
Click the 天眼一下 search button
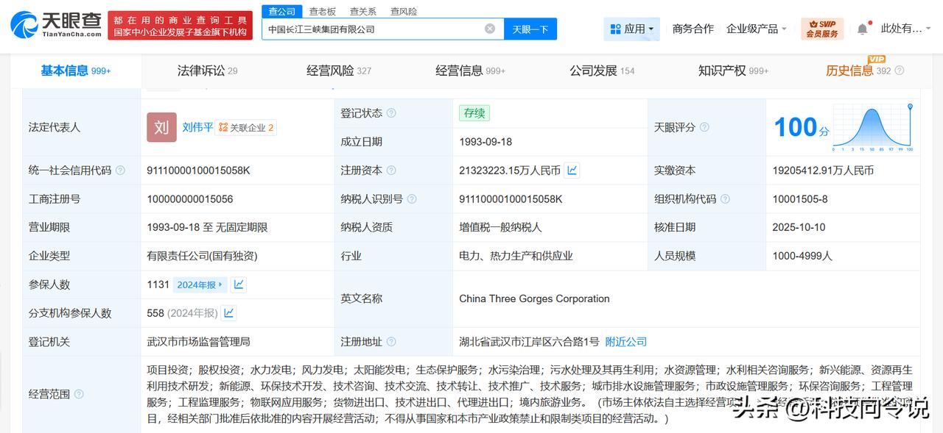(530, 29)
